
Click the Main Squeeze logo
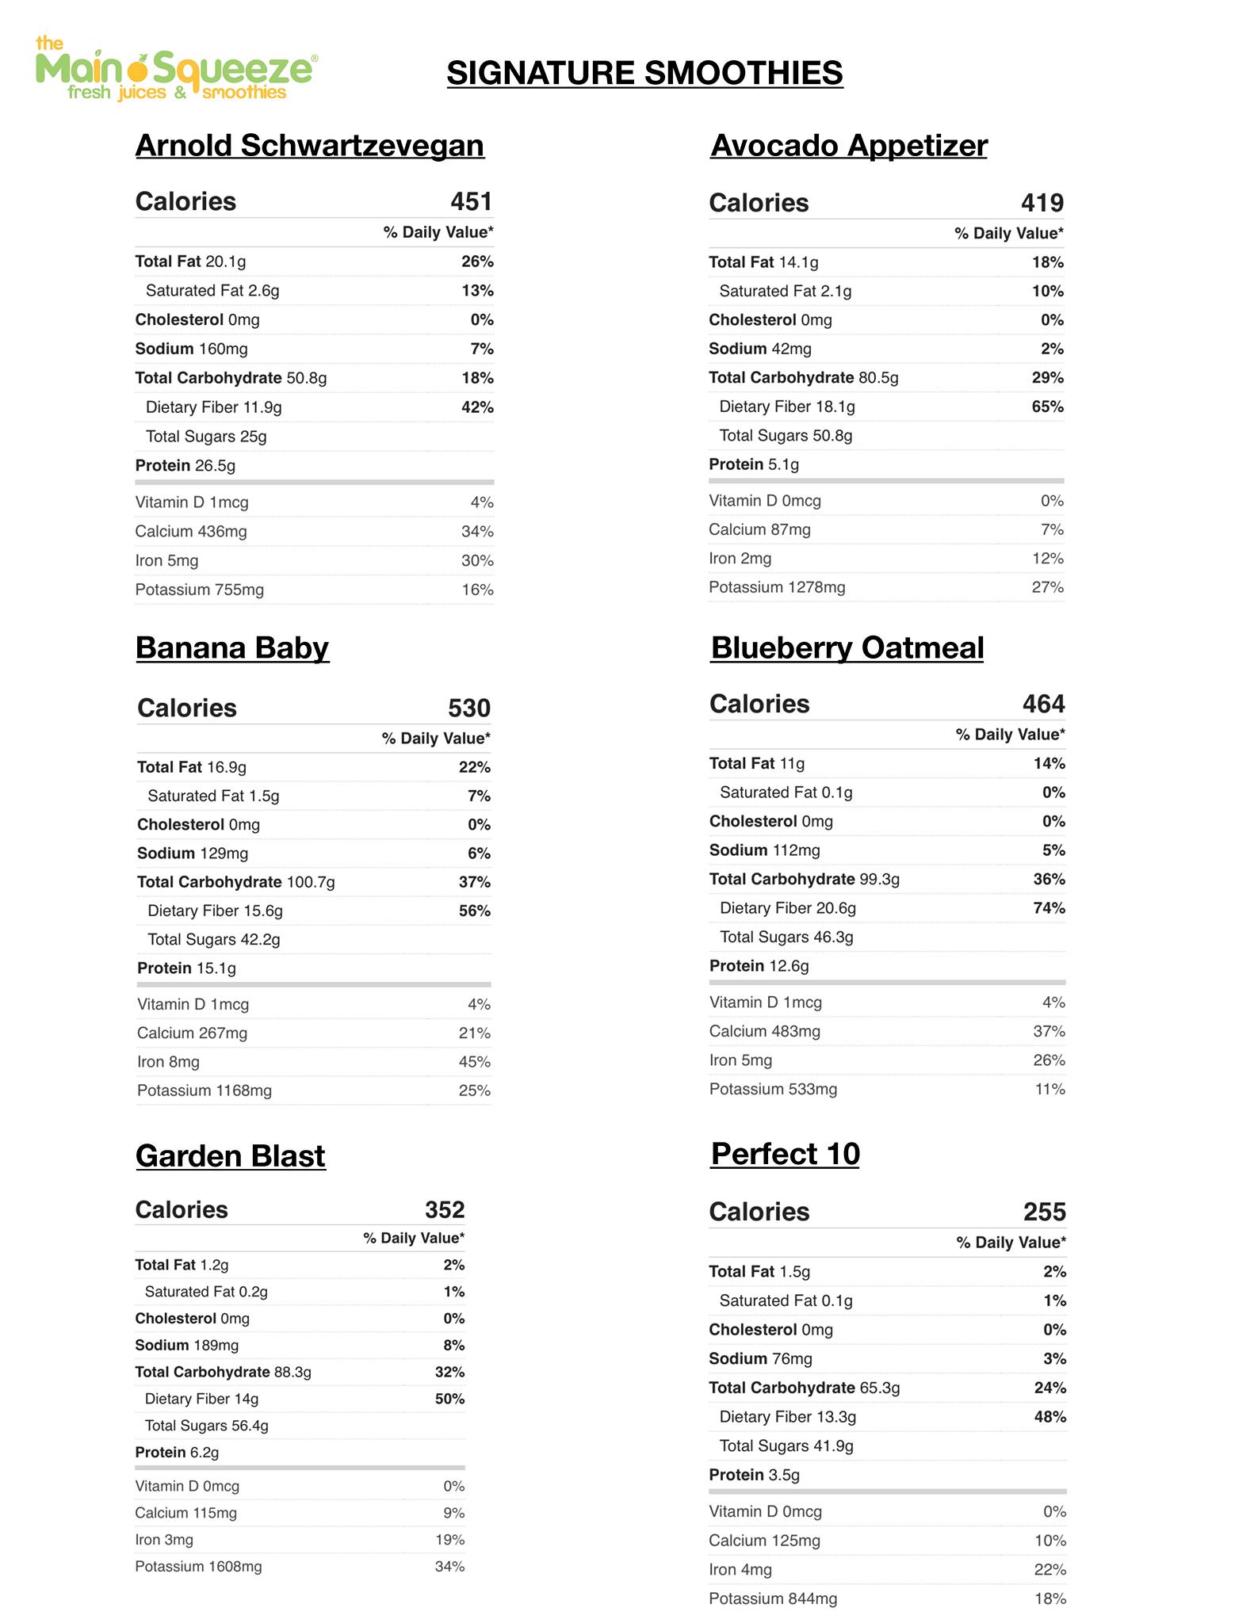[176, 69]
